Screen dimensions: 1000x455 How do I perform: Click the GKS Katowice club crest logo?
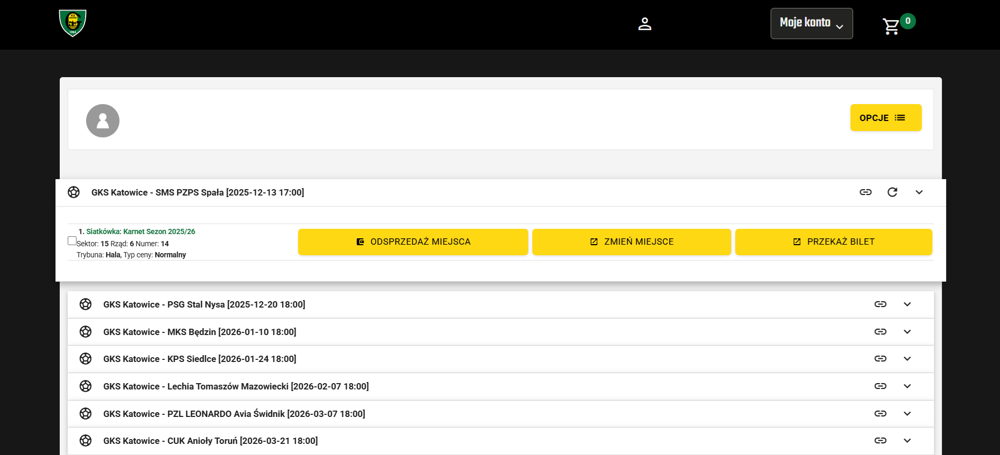[x=72, y=23]
